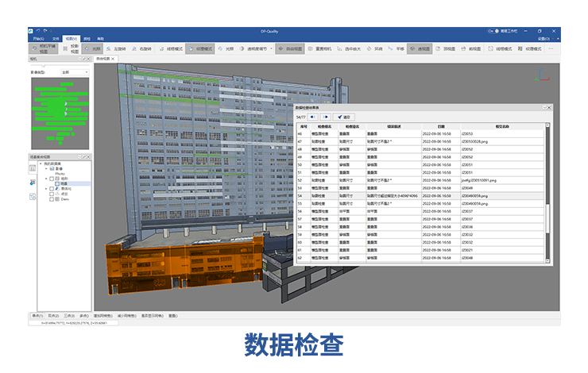Select the 环绕 orbit tool

pyautogui.click(x=376, y=48)
